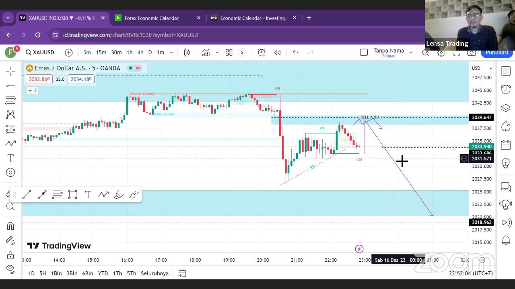Image resolution: width=515 pixels, height=289 pixels.
Task: Reload the browser page
Action: [x=38, y=35]
